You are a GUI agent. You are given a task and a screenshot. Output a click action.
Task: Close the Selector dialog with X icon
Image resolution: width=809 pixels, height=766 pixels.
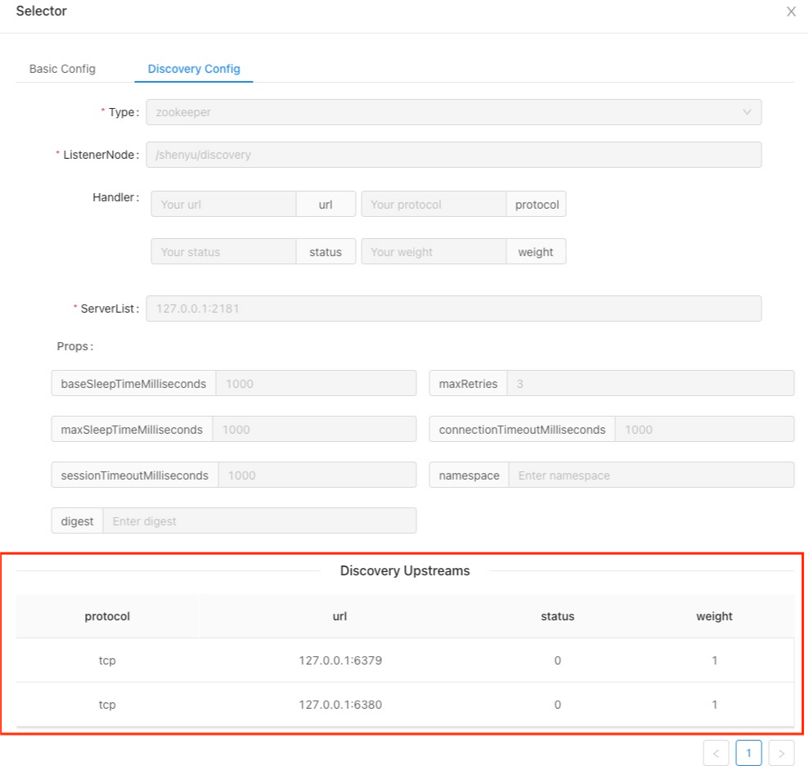point(791,12)
